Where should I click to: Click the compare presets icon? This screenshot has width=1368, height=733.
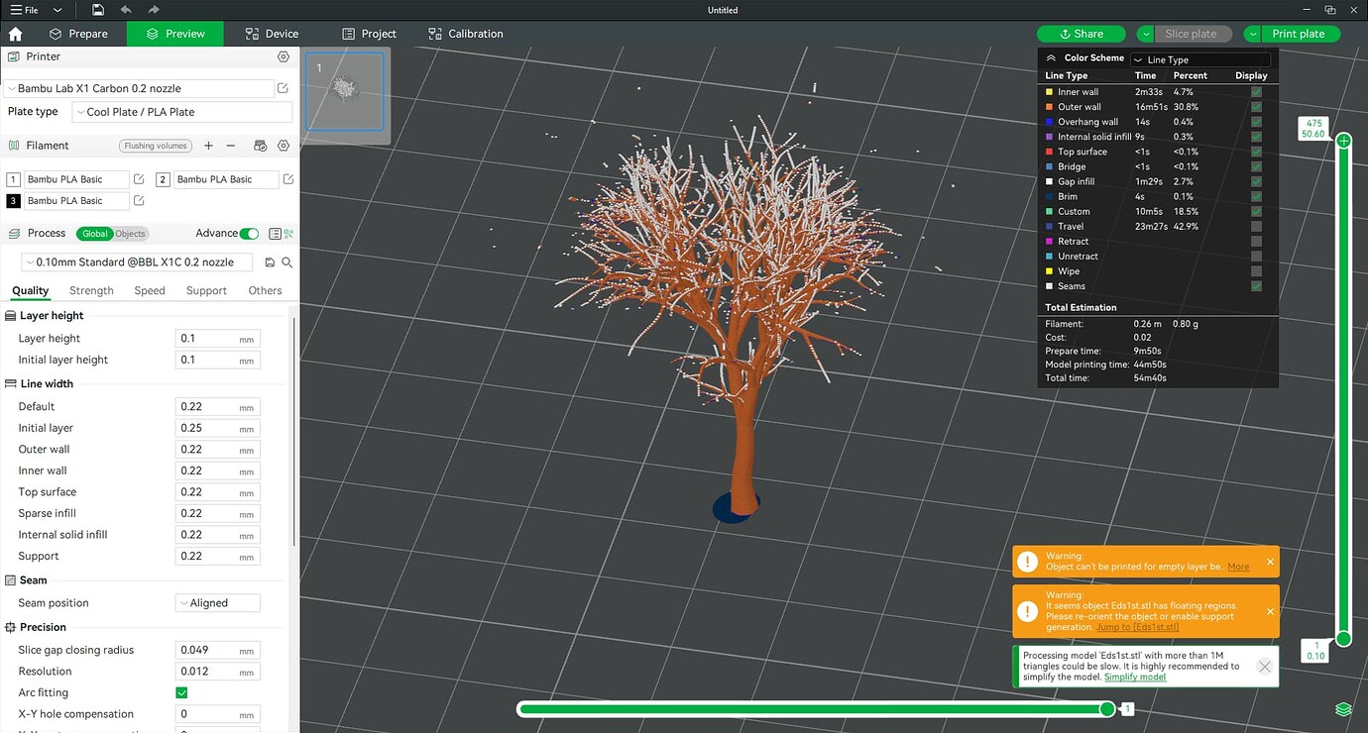(288, 234)
